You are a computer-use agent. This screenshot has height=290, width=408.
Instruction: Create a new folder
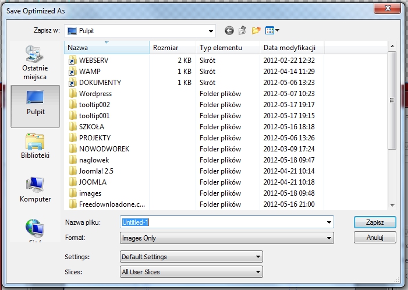[x=256, y=30]
